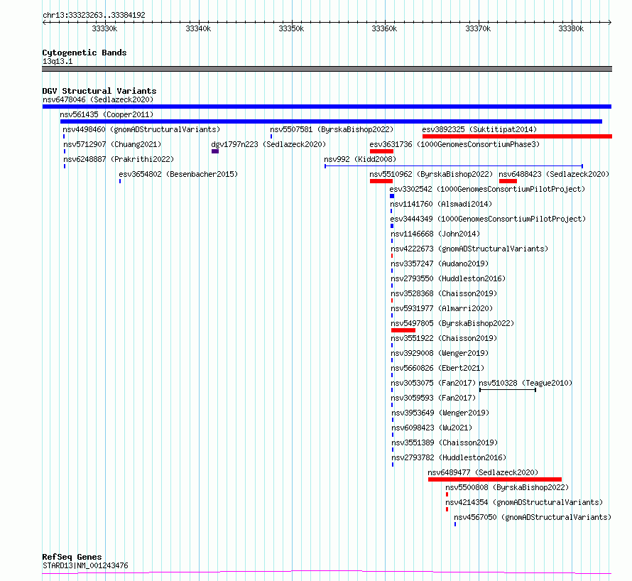Select nsv4567050 (gnomADStructuralVariants) variant
632x581 pixels.
533,517
